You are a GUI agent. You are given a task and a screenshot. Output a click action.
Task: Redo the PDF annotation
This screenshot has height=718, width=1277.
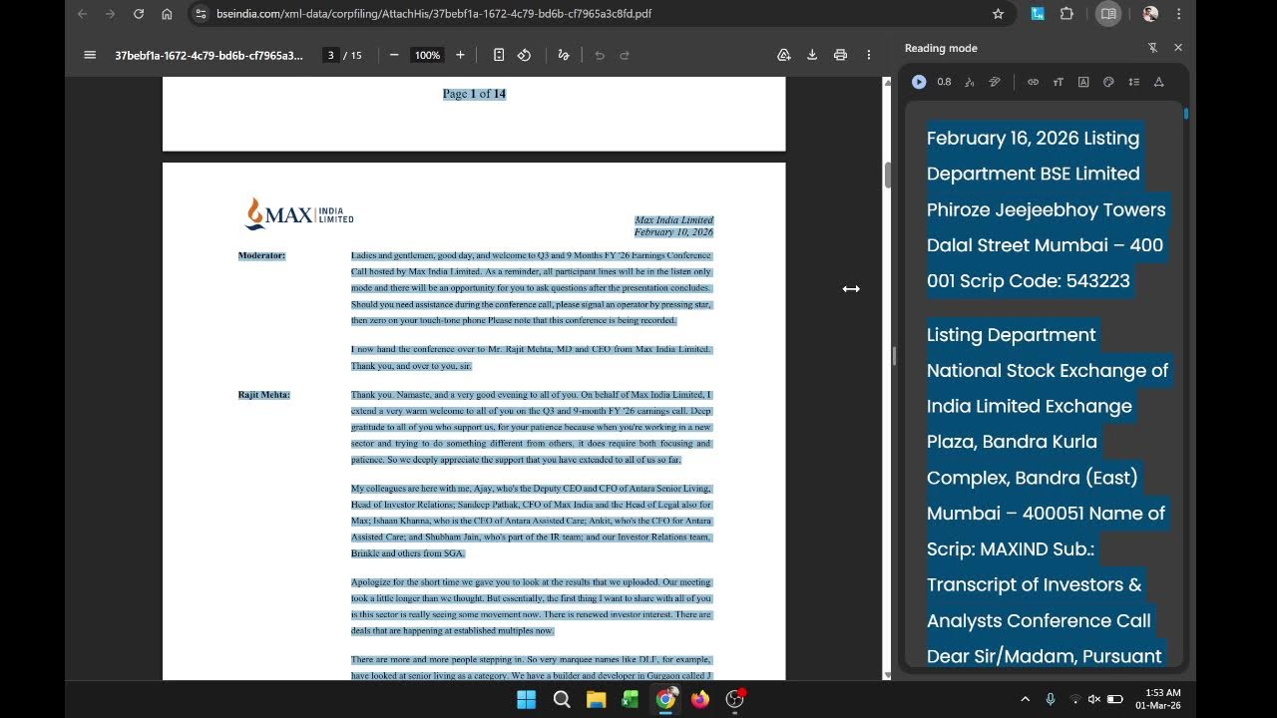625,55
